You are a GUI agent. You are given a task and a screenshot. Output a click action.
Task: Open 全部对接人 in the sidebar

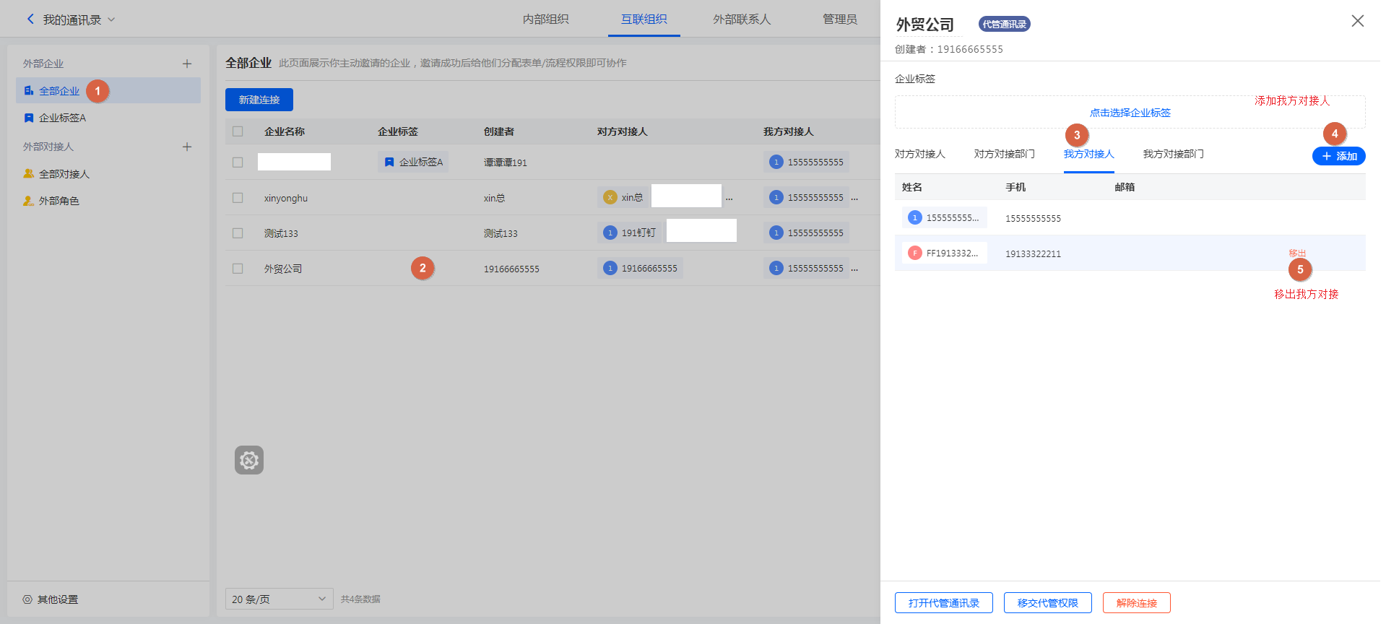point(64,174)
